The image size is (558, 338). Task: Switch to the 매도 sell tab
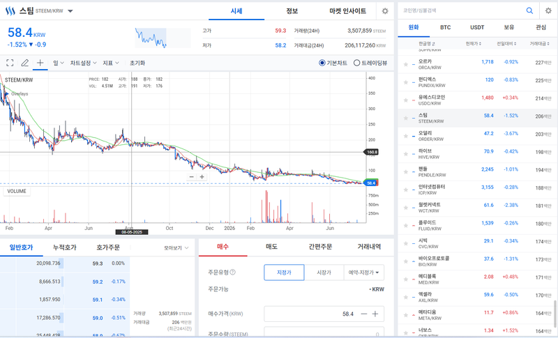click(271, 247)
